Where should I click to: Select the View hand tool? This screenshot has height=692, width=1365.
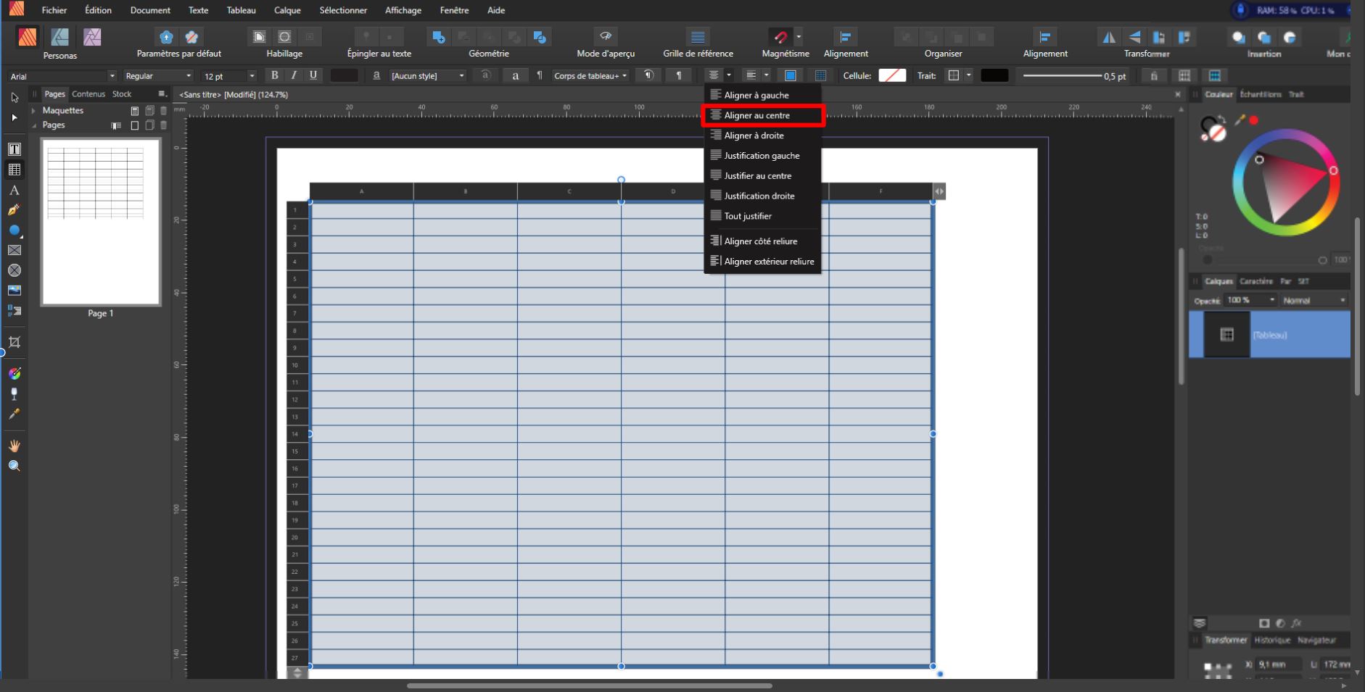point(14,446)
